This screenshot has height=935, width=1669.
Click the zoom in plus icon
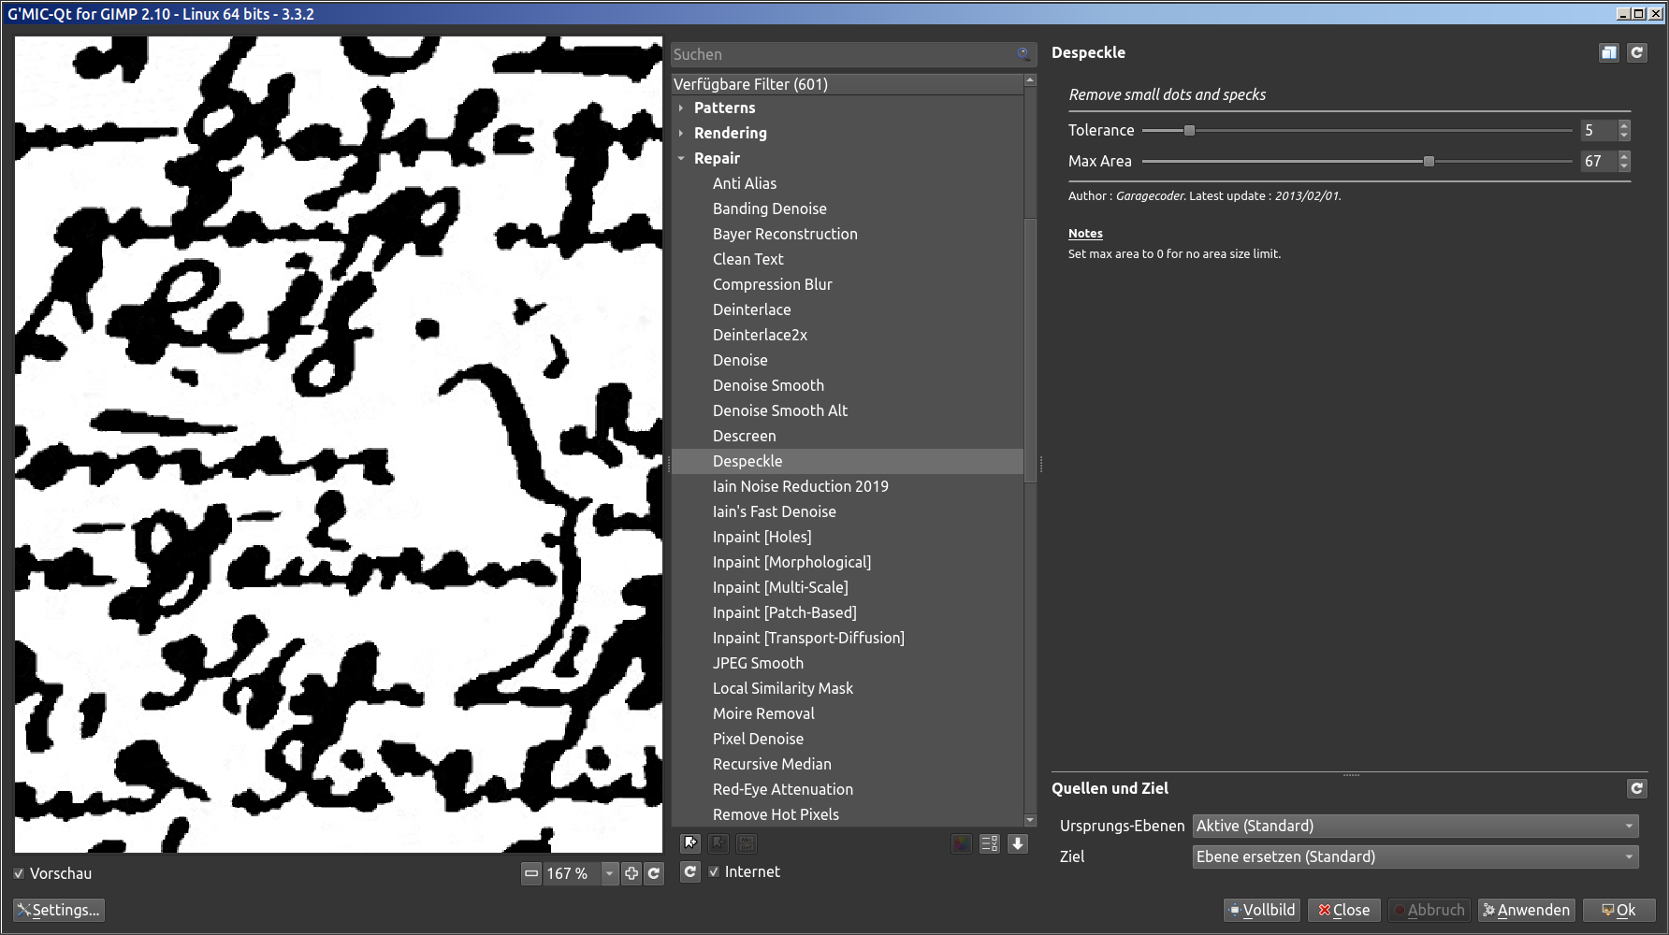(x=631, y=873)
